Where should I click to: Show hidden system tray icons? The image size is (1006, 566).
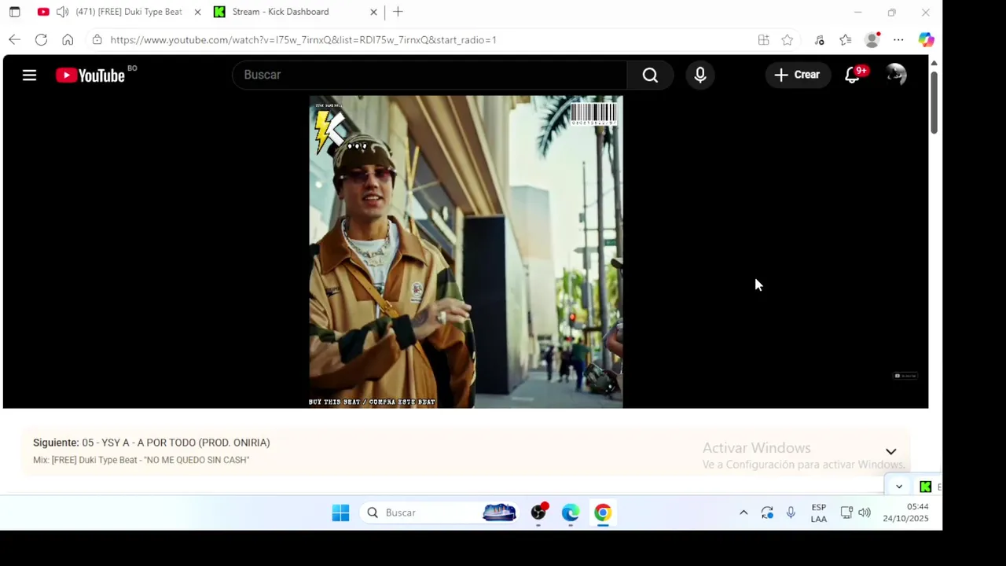743,513
